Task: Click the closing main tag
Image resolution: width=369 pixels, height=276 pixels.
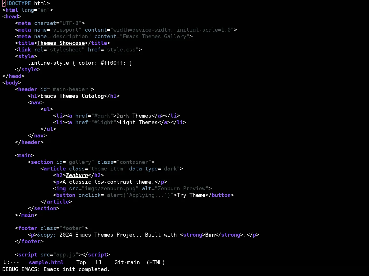Action: click(x=26, y=215)
